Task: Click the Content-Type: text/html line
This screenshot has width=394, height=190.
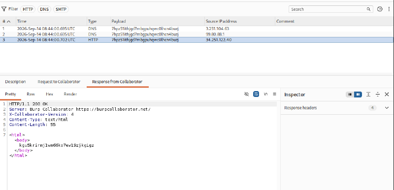Action: click(38, 120)
